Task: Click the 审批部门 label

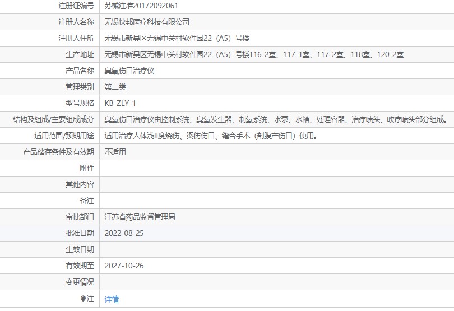Action: [x=80, y=217]
